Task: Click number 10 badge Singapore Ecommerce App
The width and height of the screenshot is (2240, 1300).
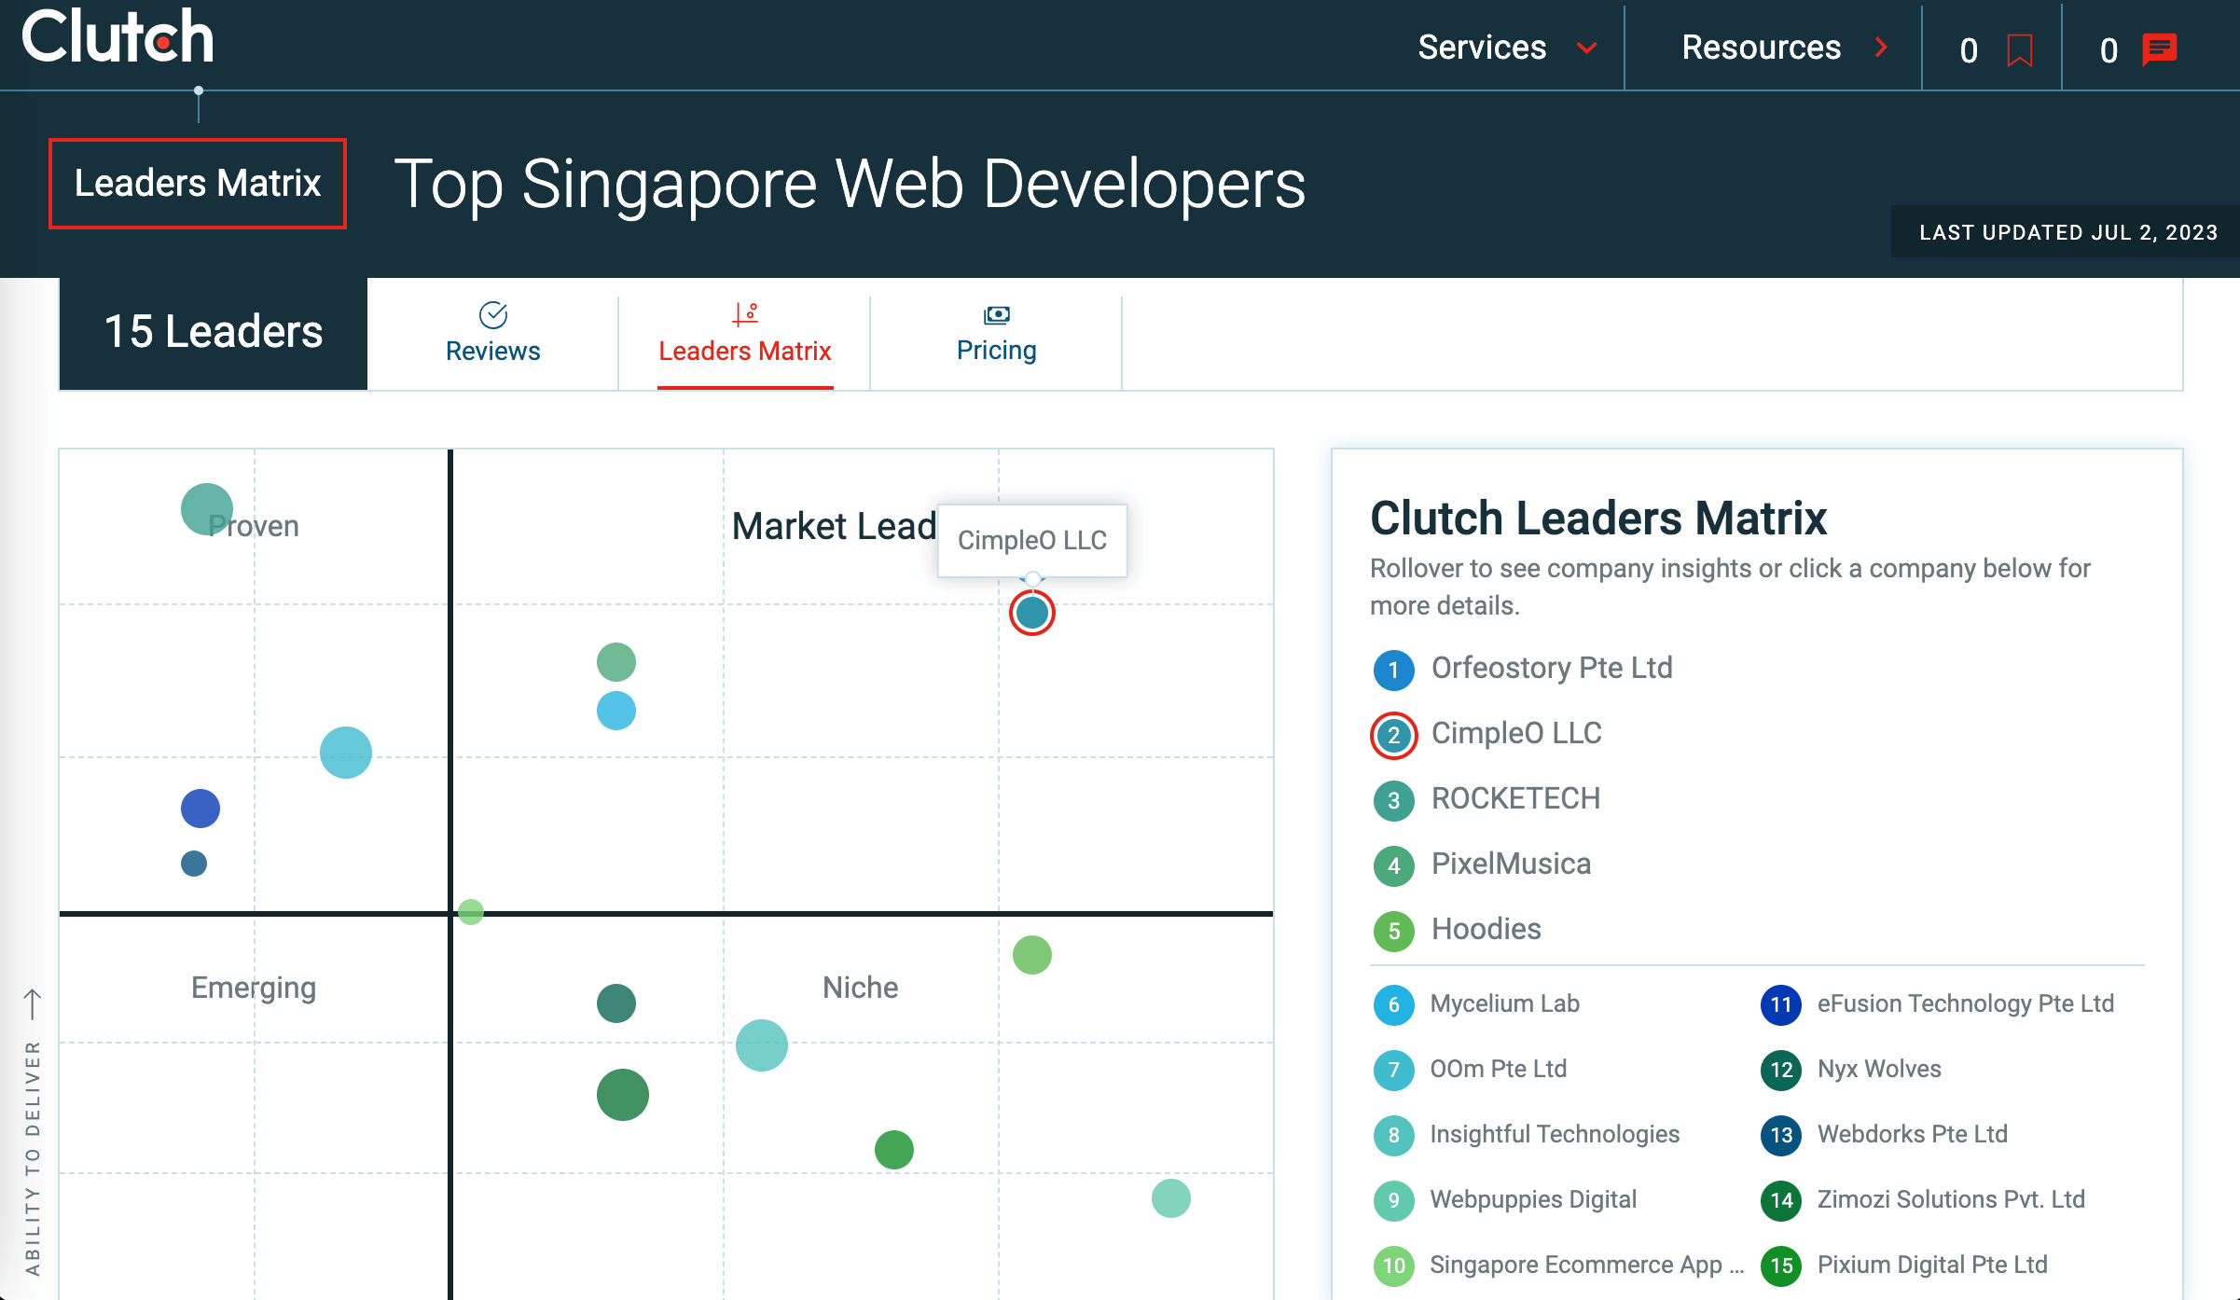Action: [x=1393, y=1266]
